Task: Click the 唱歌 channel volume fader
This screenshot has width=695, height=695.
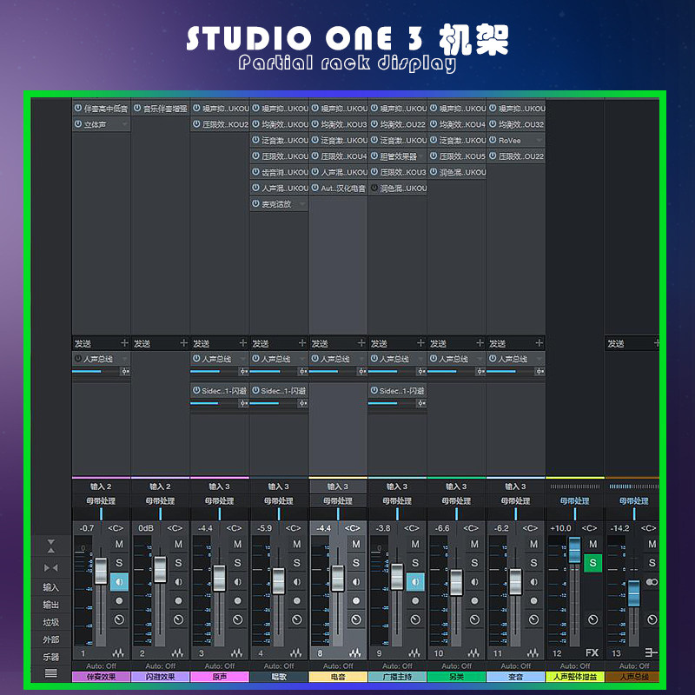Action: click(x=279, y=580)
